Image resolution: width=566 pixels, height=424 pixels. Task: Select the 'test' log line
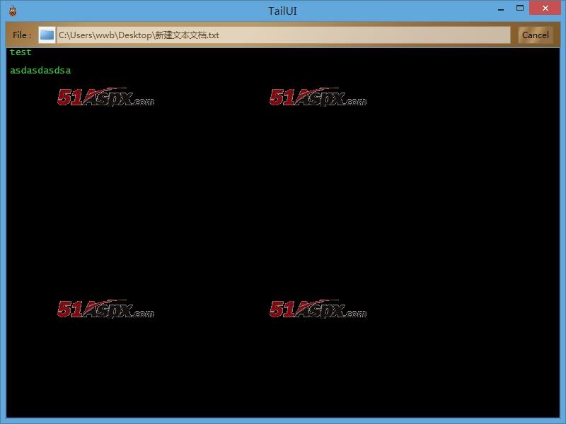(21, 52)
